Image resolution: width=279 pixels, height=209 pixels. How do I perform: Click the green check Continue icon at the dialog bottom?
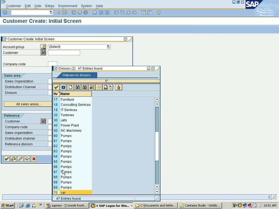(7, 158)
